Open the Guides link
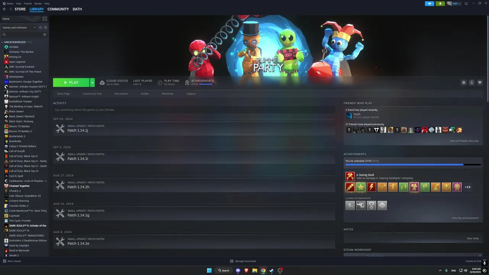The height and width of the screenshot is (275, 489). (x=145, y=94)
